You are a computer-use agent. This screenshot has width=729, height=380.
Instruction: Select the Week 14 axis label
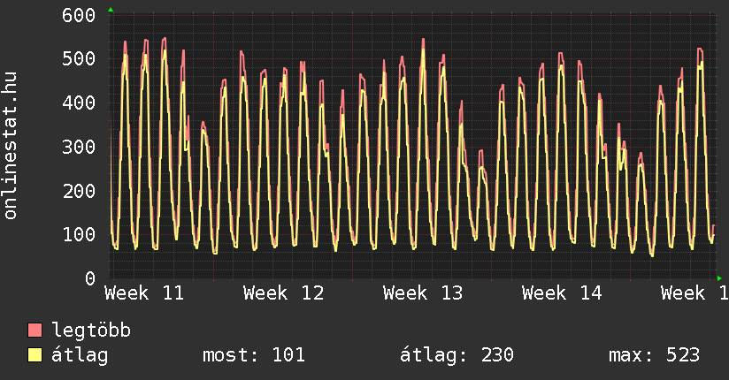click(x=562, y=293)
